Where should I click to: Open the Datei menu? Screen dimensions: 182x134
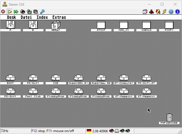point(26,17)
